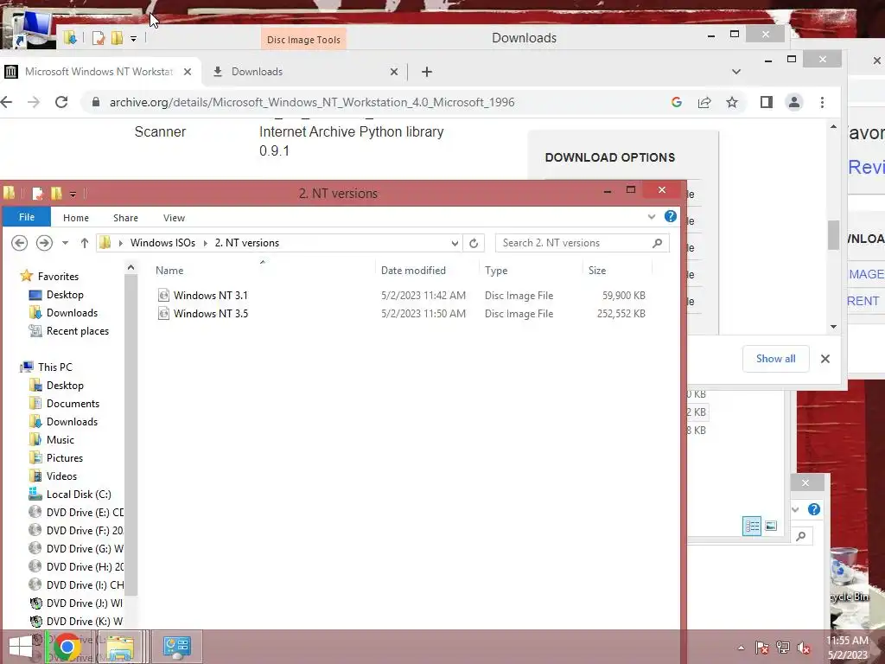Image resolution: width=885 pixels, height=664 pixels.
Task: Switch to Microsoft Windows NT Workstation tab
Action: point(99,72)
